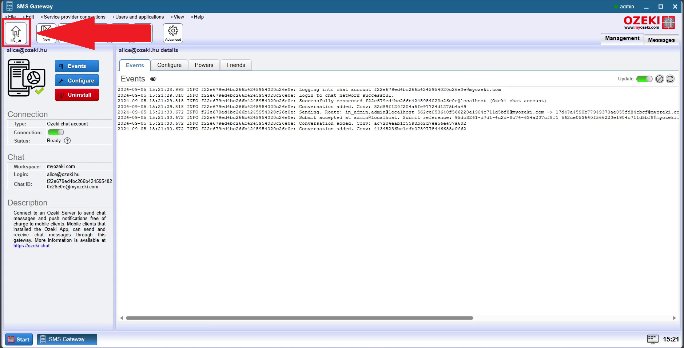
Task: Open the File menu
Action: pyautogui.click(x=12, y=17)
